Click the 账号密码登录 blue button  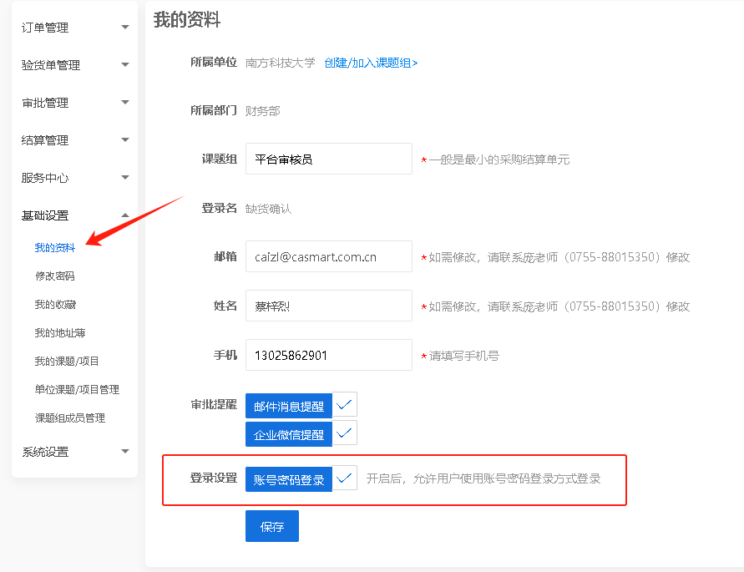[289, 479]
